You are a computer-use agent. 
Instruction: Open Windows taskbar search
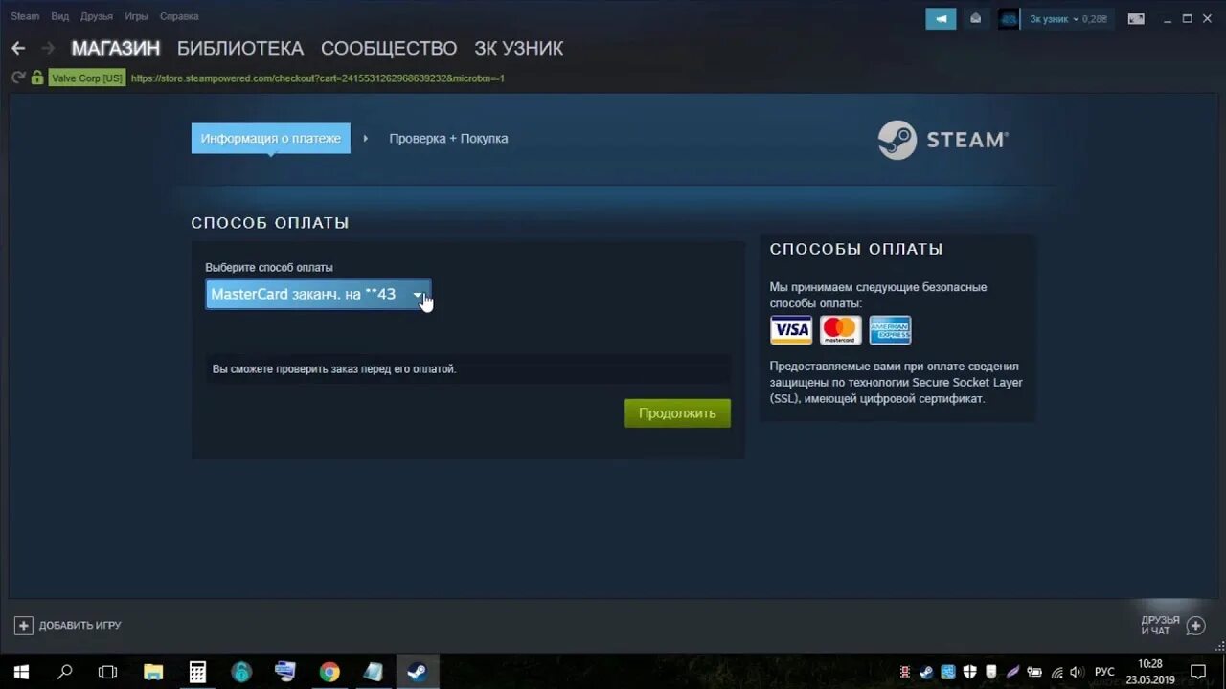coord(64,672)
